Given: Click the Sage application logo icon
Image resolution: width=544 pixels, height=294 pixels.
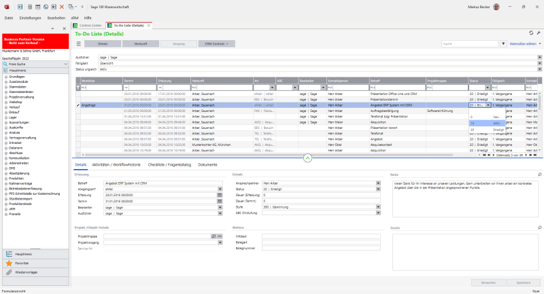Looking at the screenshot, I should [x=7, y=7].
